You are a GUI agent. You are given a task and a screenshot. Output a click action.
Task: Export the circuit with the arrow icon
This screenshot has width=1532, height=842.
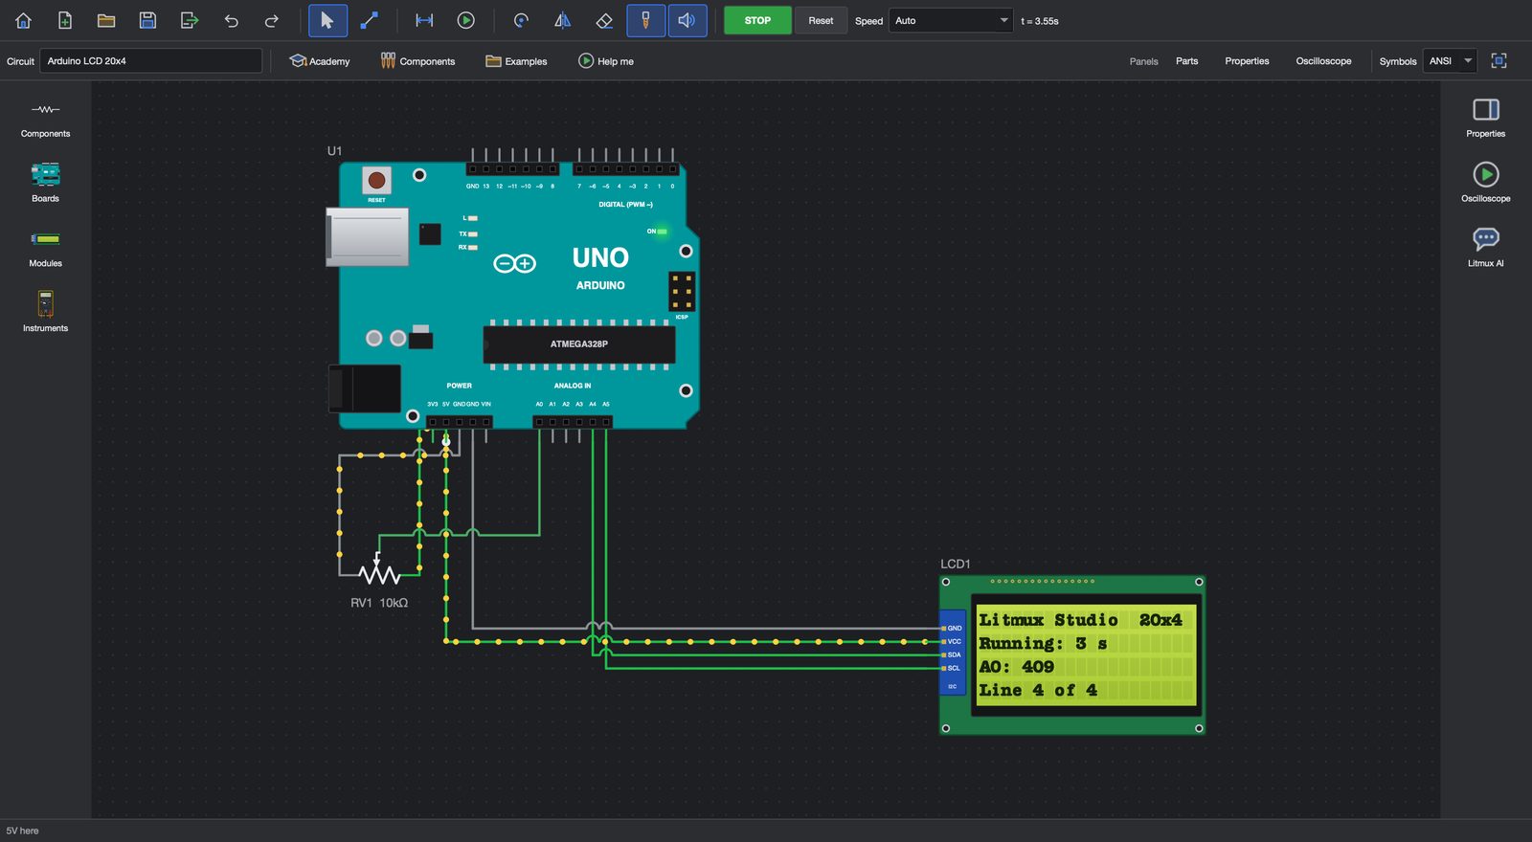190,20
